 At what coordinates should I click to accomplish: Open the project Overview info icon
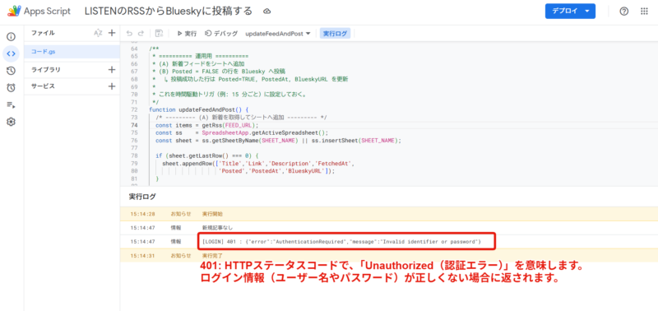pos(11,36)
